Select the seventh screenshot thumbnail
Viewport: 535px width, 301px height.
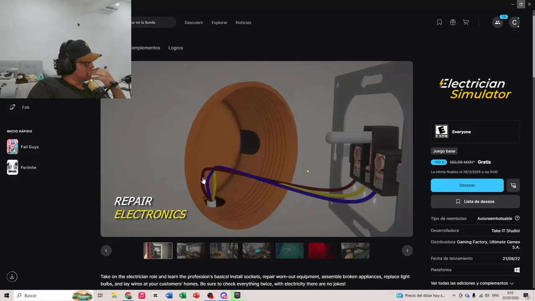pyautogui.click(x=355, y=250)
